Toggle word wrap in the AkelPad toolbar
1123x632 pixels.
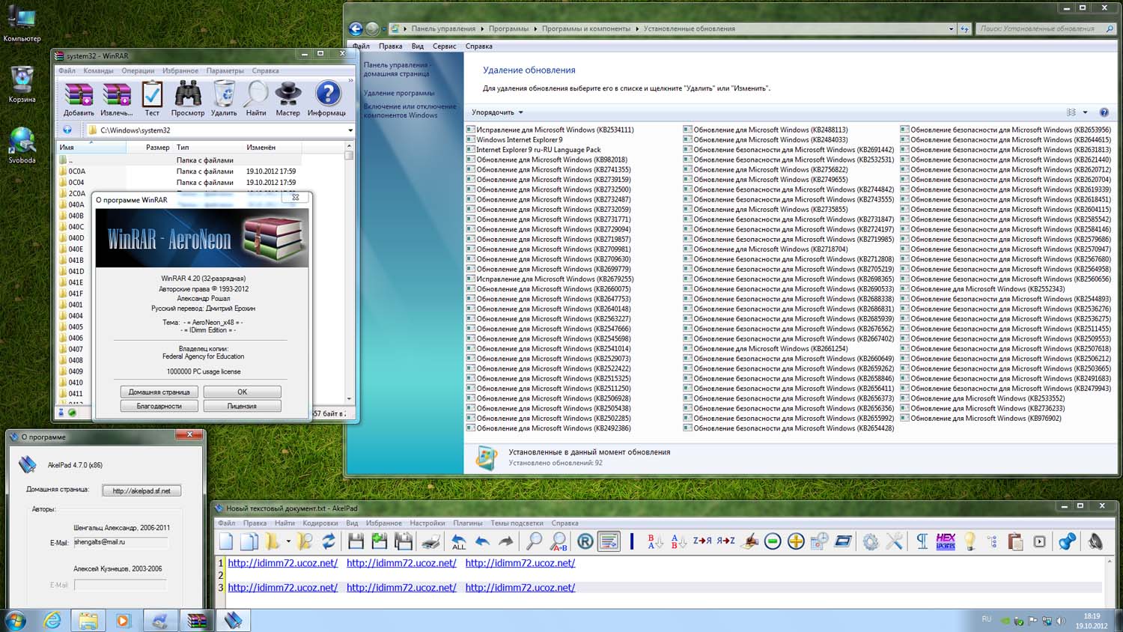point(609,541)
